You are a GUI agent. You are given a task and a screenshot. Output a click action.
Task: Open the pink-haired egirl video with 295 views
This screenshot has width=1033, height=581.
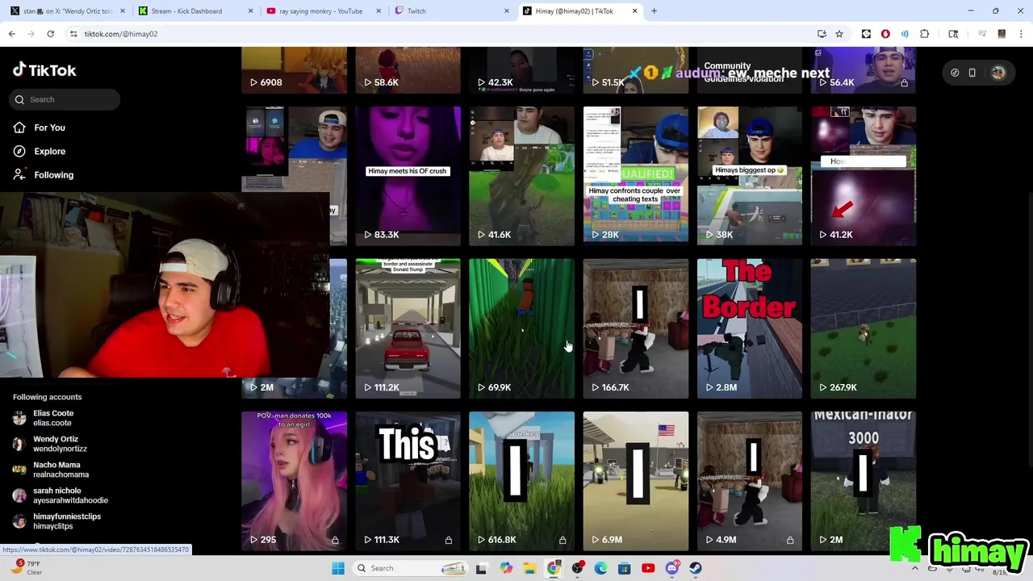pyautogui.click(x=294, y=481)
